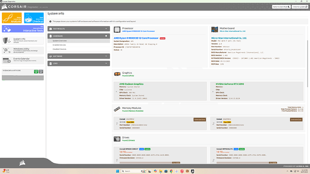Click the Corsair sails logo at bottom-left
The image size is (310, 174).
(22, 162)
